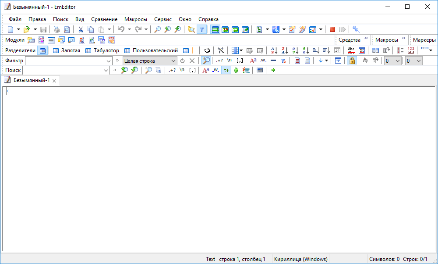This screenshot has width=438, height=264.
Task: Click the red Stop macro recording icon
Action: point(332,29)
